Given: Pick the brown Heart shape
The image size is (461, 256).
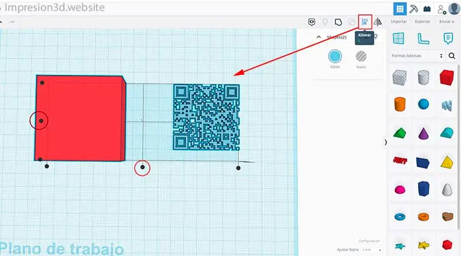Looking at the screenshot, I should (447, 217).
